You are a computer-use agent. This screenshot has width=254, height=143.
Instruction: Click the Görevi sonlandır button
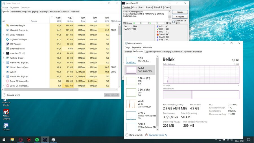(112, 95)
